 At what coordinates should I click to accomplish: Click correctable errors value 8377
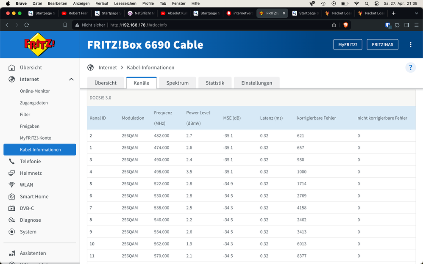pos(302,256)
